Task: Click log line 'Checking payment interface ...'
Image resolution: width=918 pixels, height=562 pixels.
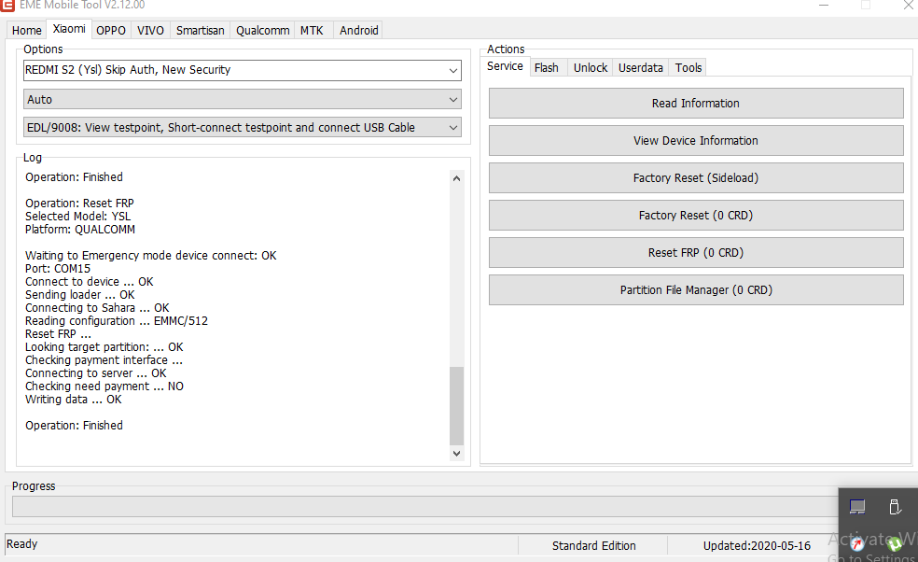Action: 104,359
